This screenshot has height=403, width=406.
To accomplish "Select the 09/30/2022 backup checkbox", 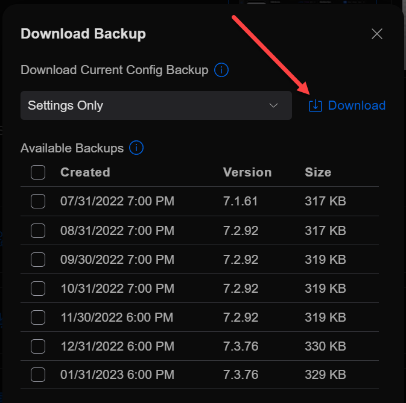I will (38, 259).
